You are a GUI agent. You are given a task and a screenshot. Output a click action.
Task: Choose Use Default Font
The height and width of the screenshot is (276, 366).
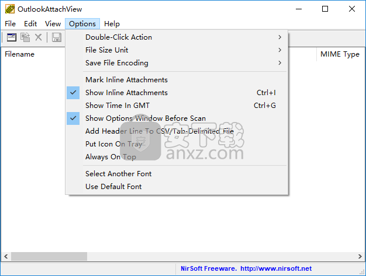click(177, 187)
